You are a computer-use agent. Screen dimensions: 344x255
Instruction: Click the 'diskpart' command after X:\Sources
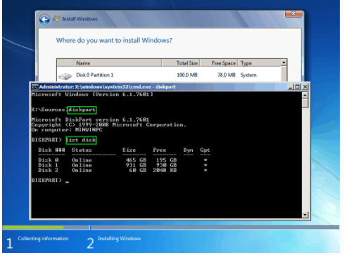click(82, 110)
